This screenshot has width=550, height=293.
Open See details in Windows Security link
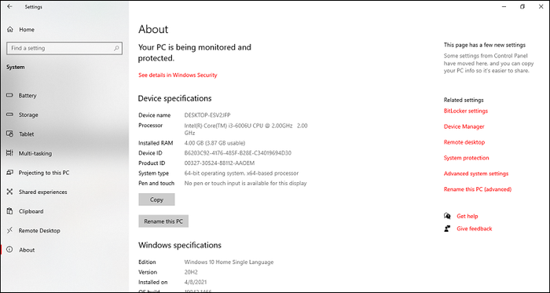pos(178,75)
